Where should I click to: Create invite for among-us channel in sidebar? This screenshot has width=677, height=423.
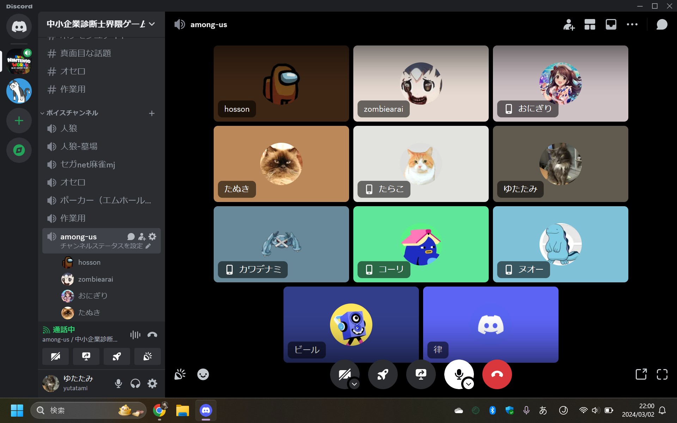click(x=142, y=237)
